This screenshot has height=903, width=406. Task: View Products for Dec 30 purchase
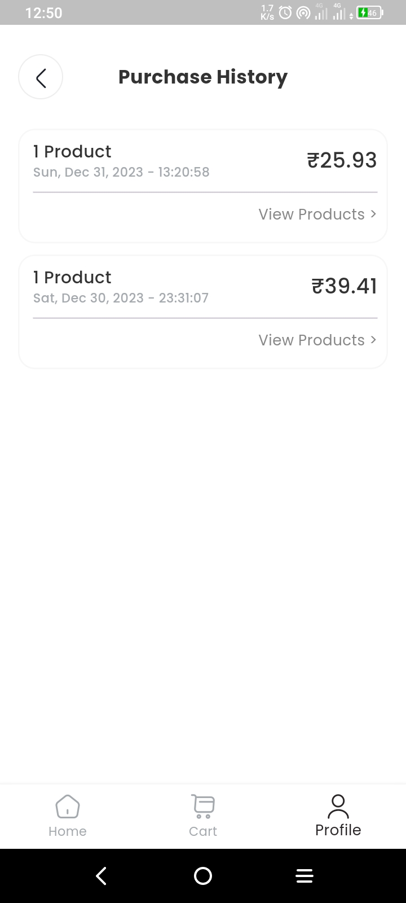tap(317, 340)
